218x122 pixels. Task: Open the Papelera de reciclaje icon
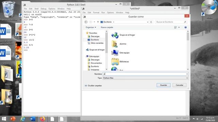[x=9, y=11]
